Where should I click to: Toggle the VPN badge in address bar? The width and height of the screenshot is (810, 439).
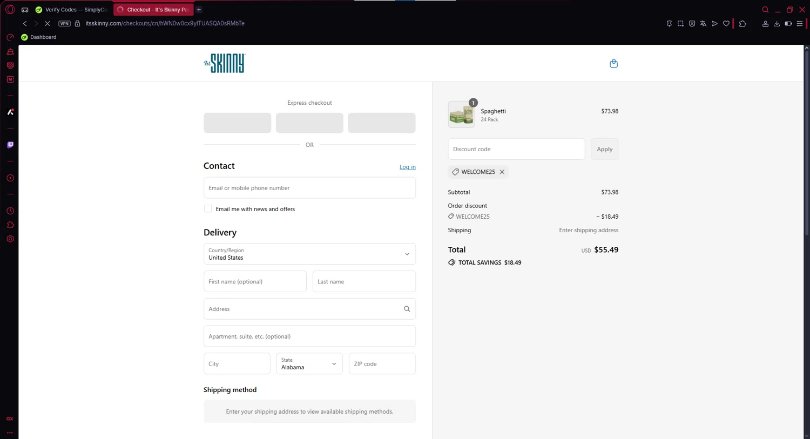point(64,23)
